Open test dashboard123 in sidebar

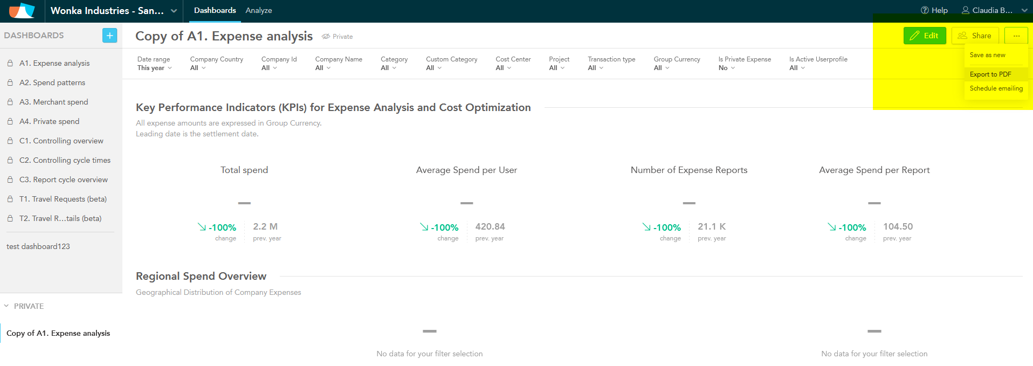tap(38, 246)
